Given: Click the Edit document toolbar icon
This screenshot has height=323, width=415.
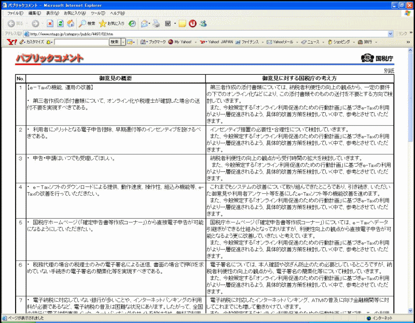Looking at the screenshot, I should tap(168, 23).
